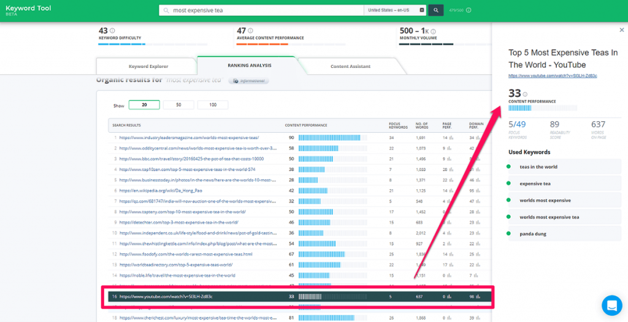Click page perf chart icon in wikipedia row
628x322 pixels.
(x=451, y=190)
